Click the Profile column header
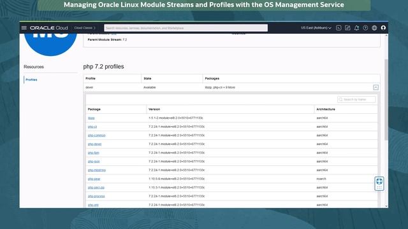 point(91,78)
